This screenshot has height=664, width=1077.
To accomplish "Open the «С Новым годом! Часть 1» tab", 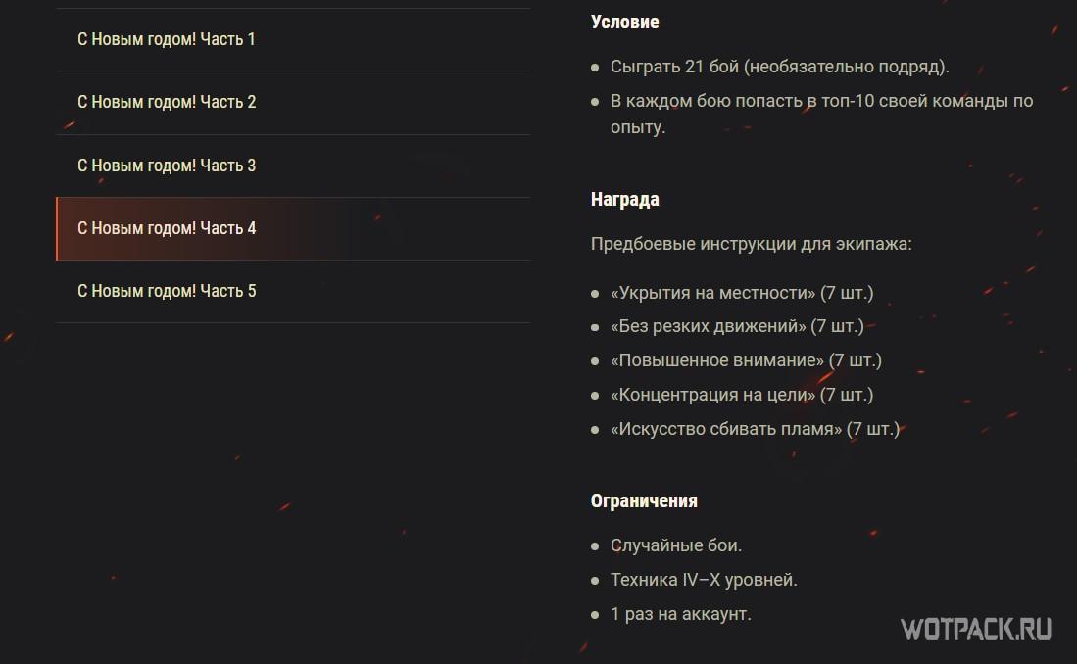I will pyautogui.click(x=167, y=39).
